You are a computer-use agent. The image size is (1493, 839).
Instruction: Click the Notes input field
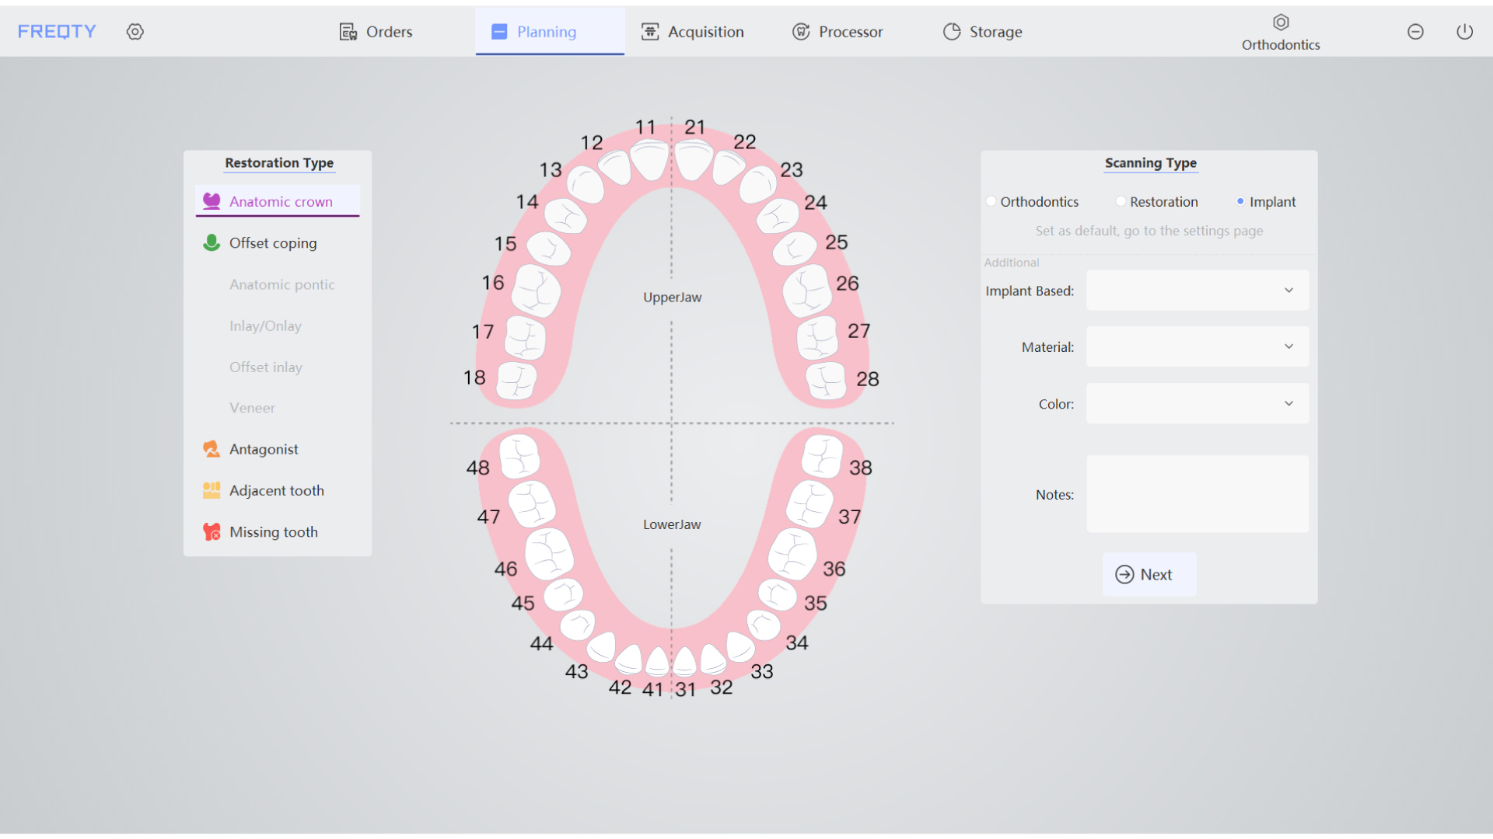tap(1194, 495)
